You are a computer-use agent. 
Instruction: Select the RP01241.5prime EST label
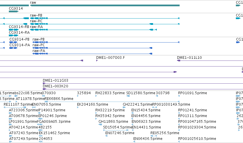coord(192,110)
